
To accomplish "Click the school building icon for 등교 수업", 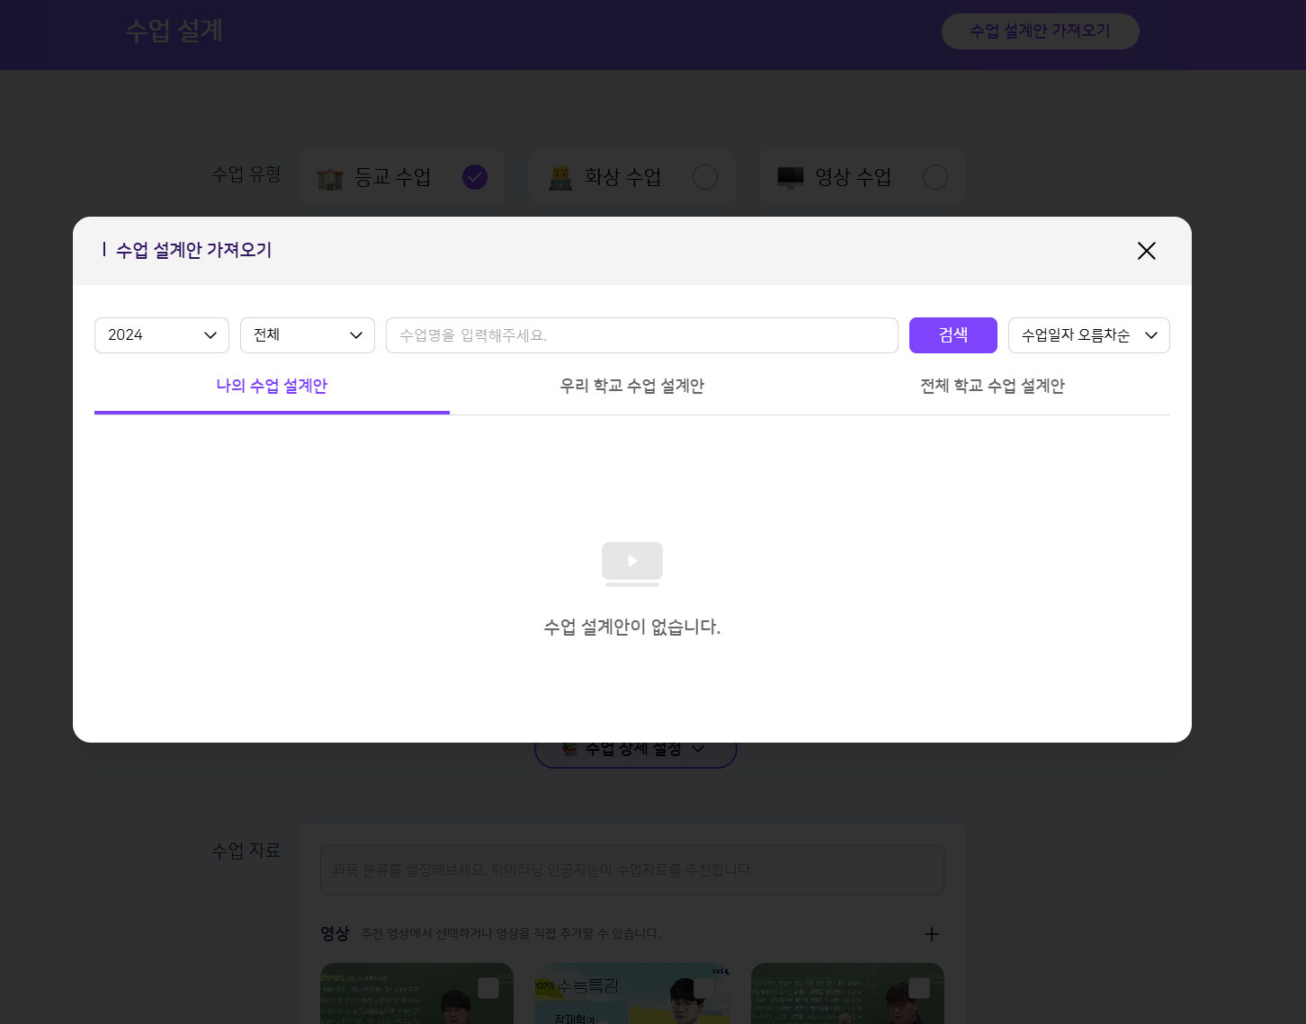I will [330, 178].
